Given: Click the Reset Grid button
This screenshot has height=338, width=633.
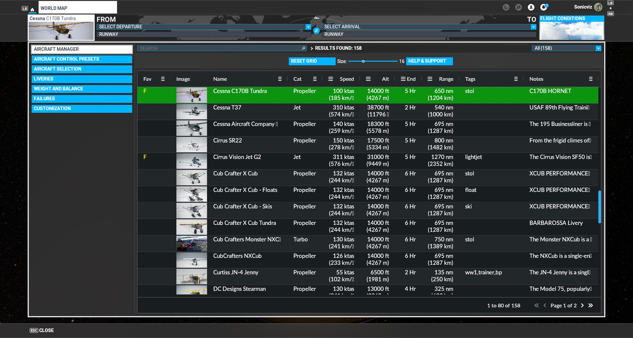Looking at the screenshot, I should tap(312, 61).
